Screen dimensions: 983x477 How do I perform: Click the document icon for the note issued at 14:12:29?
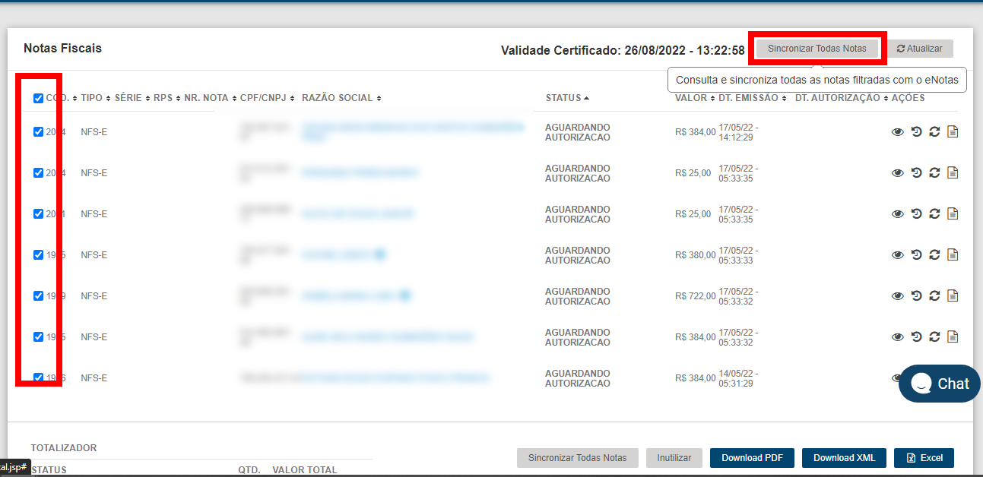point(953,132)
